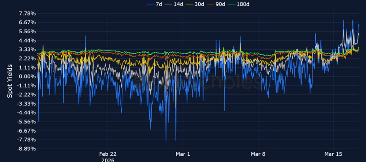This screenshot has width=366, height=162.
Task: Click the blockscholes watermark in chart center
Action: (197, 82)
